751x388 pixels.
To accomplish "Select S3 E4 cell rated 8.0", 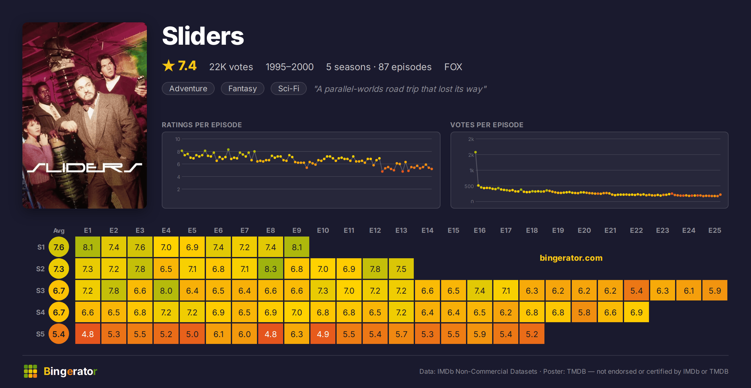I will tap(166, 290).
